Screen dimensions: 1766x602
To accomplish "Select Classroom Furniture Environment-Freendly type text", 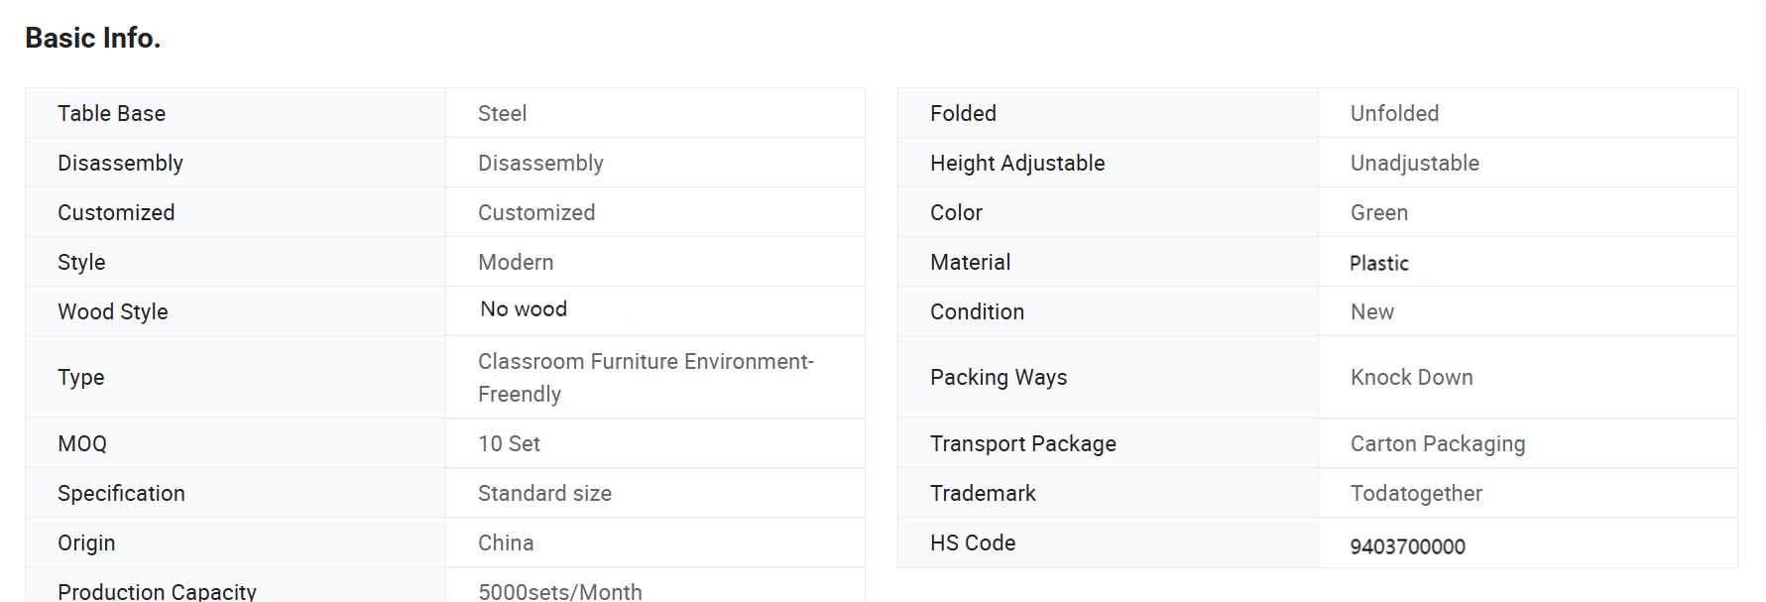I will [x=645, y=377].
